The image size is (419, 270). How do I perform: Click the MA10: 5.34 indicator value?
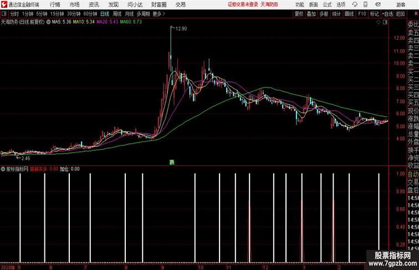pyautogui.click(x=84, y=22)
